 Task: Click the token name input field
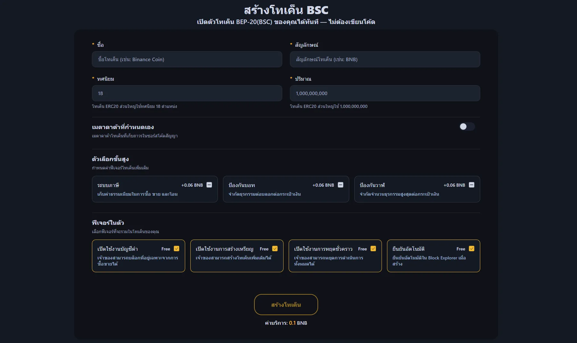pyautogui.click(x=187, y=59)
